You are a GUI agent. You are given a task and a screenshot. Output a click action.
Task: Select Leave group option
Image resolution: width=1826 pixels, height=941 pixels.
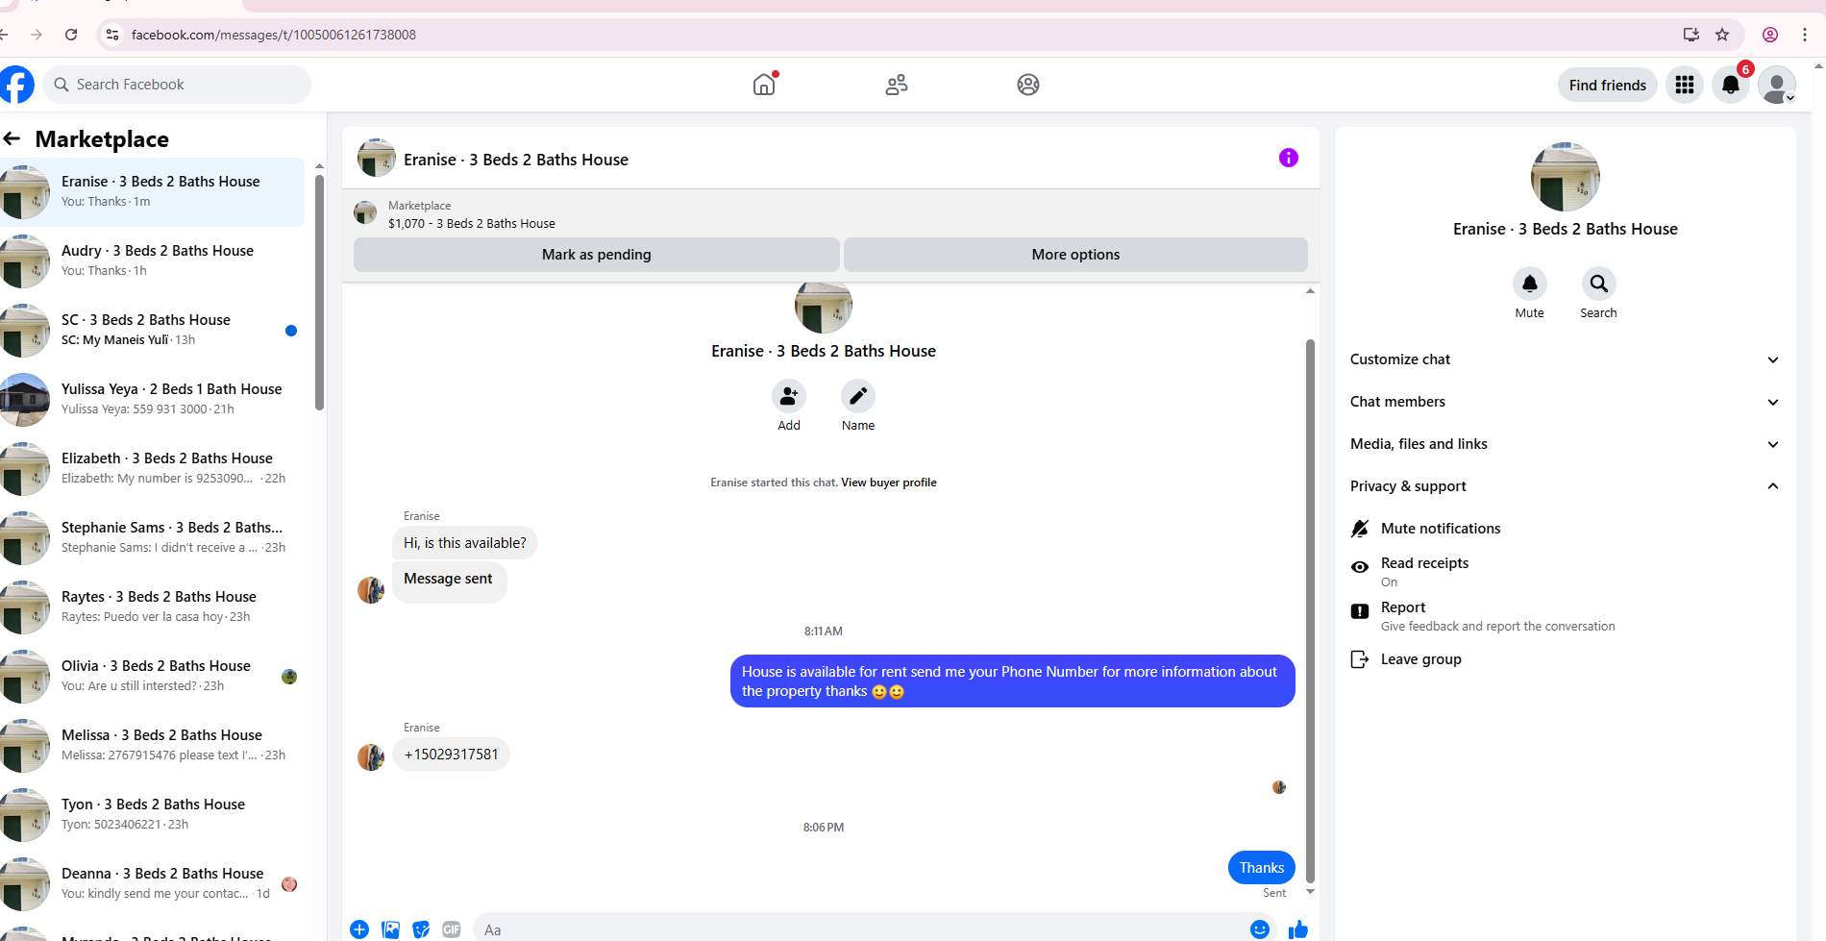[x=1565, y=659]
